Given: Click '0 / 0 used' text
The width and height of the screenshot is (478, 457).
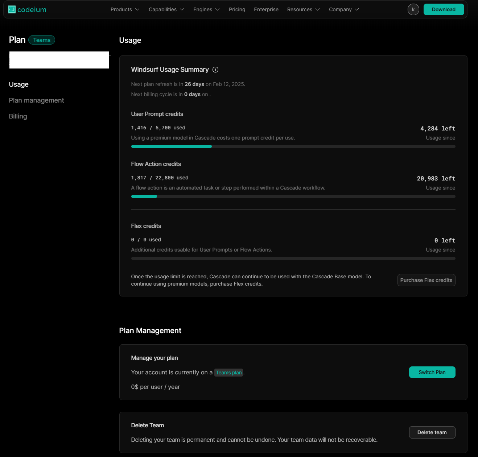Looking at the screenshot, I should tap(146, 240).
